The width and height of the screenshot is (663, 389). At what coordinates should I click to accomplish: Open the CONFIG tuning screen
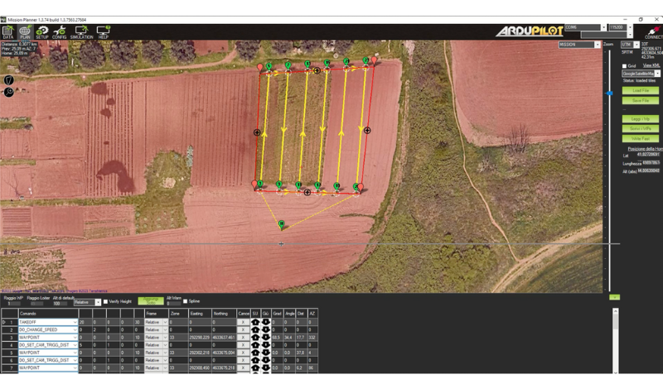tap(59, 32)
